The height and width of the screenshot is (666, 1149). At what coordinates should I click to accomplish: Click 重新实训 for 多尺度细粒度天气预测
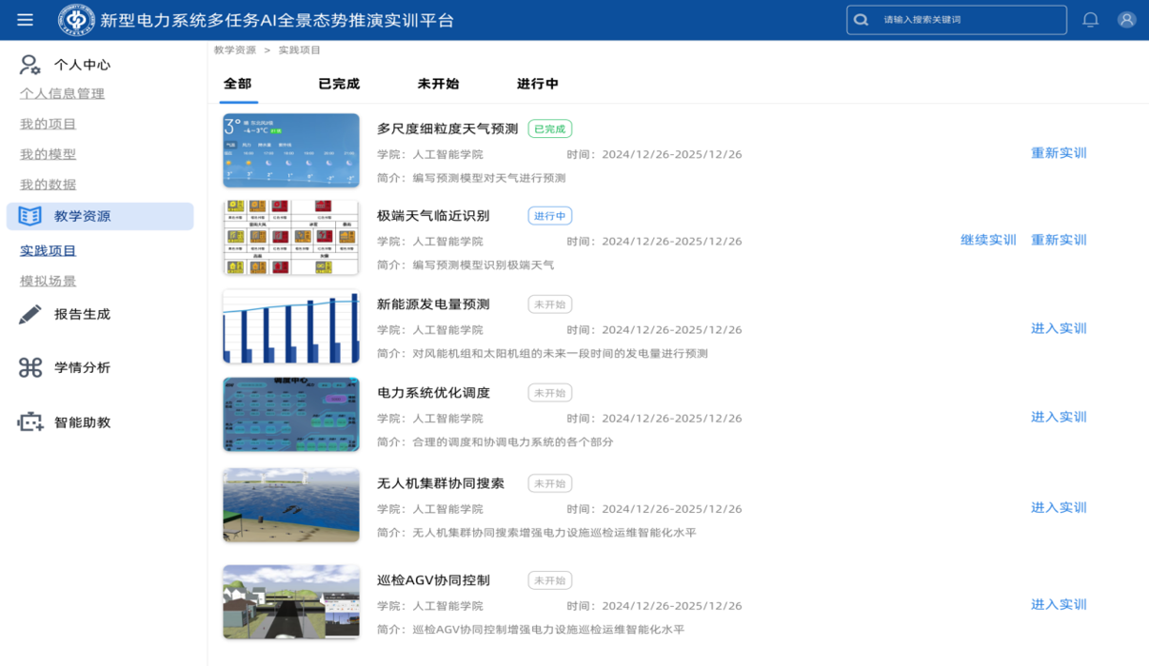(x=1059, y=153)
